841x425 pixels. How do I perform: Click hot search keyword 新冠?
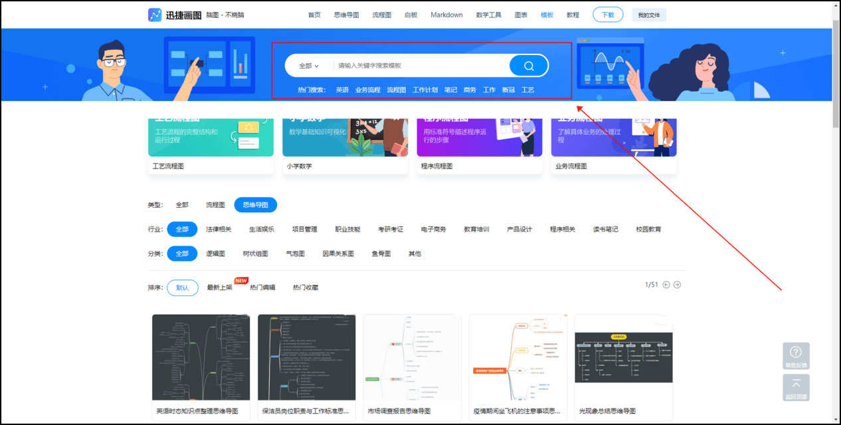click(x=508, y=89)
